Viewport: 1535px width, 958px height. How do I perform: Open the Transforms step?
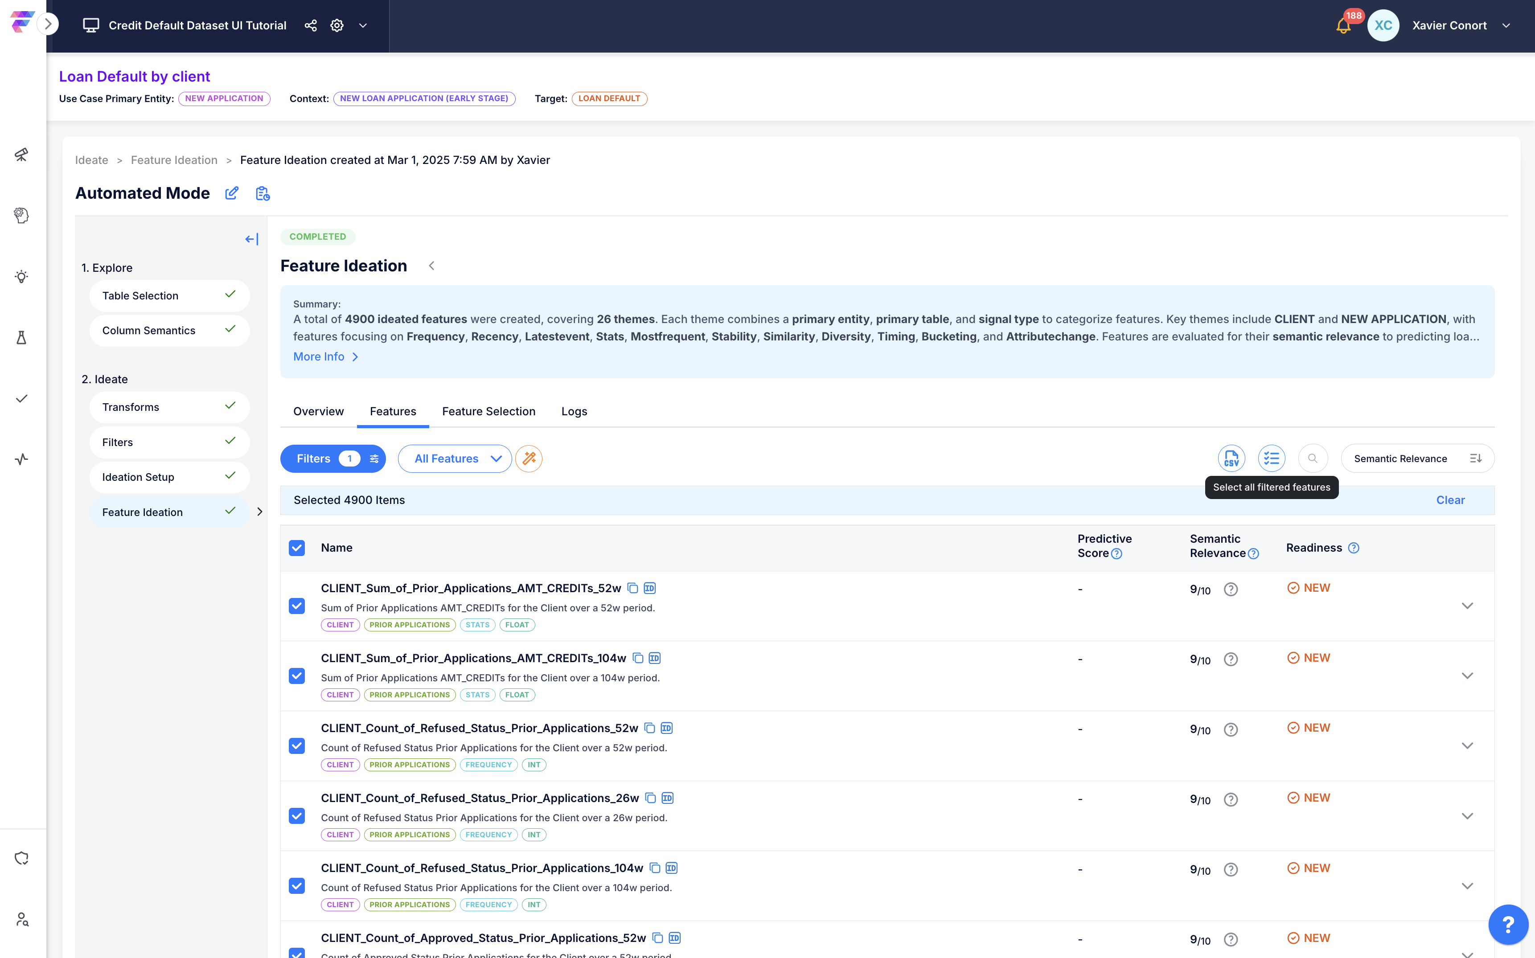click(x=169, y=407)
